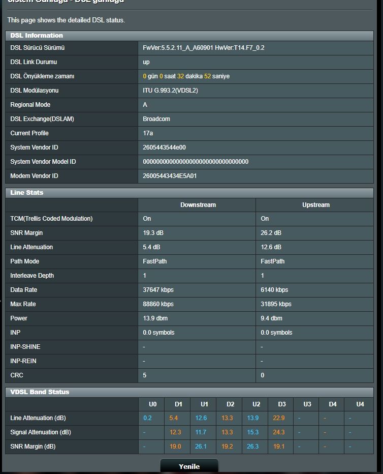Image resolution: width=383 pixels, height=474 pixels.
Task: Click the U0 band column header
Action: pyautogui.click(x=153, y=404)
